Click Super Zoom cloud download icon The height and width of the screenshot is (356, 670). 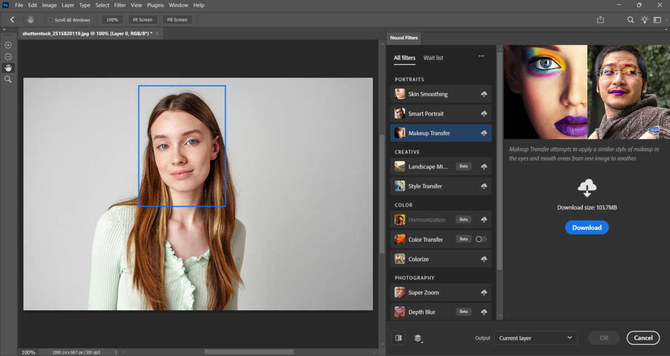coord(484,292)
